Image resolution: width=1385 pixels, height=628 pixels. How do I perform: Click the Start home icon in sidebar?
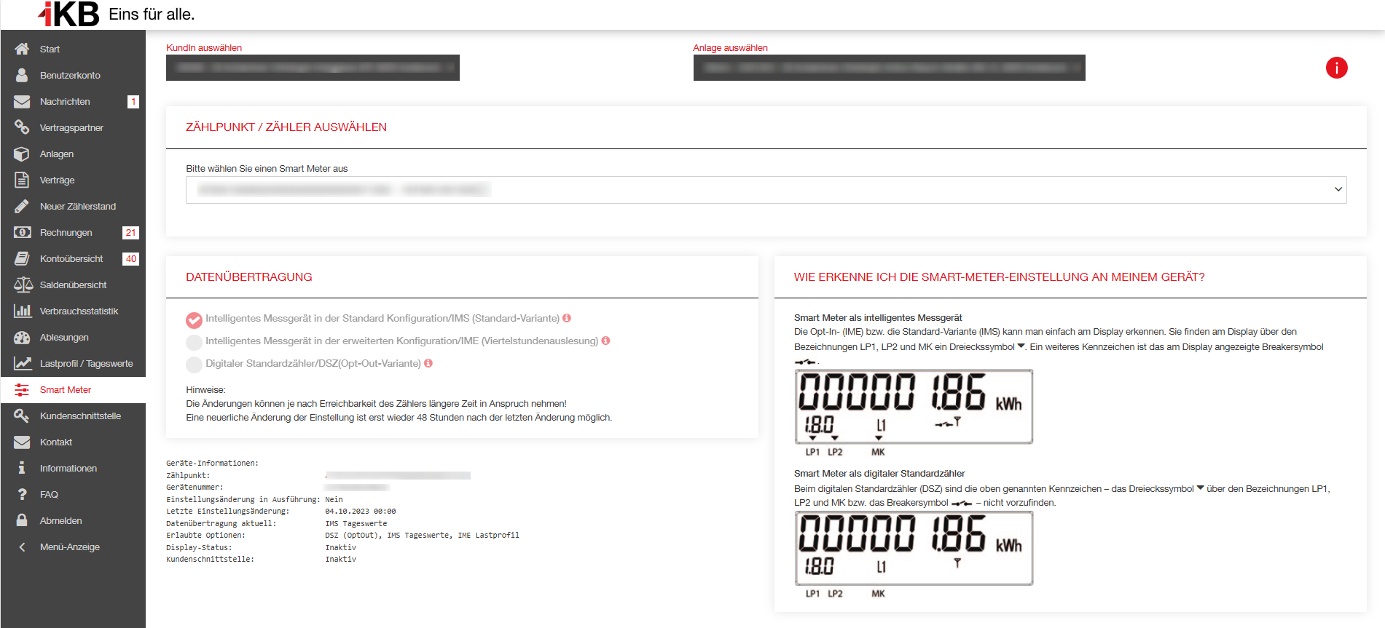22,49
